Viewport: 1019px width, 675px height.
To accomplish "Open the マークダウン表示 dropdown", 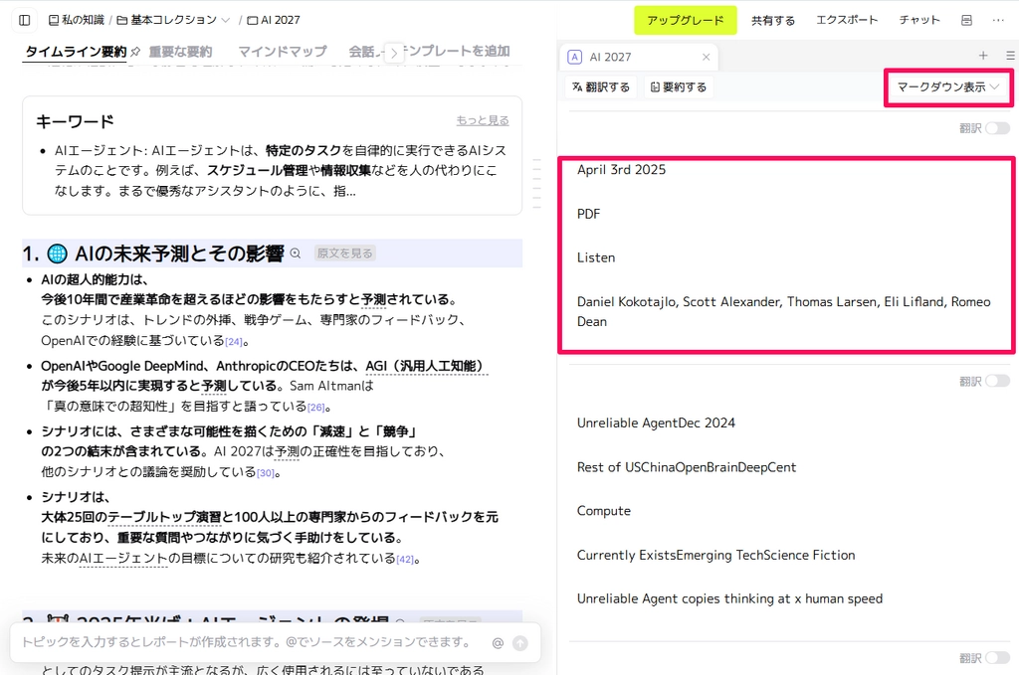I will coord(947,87).
